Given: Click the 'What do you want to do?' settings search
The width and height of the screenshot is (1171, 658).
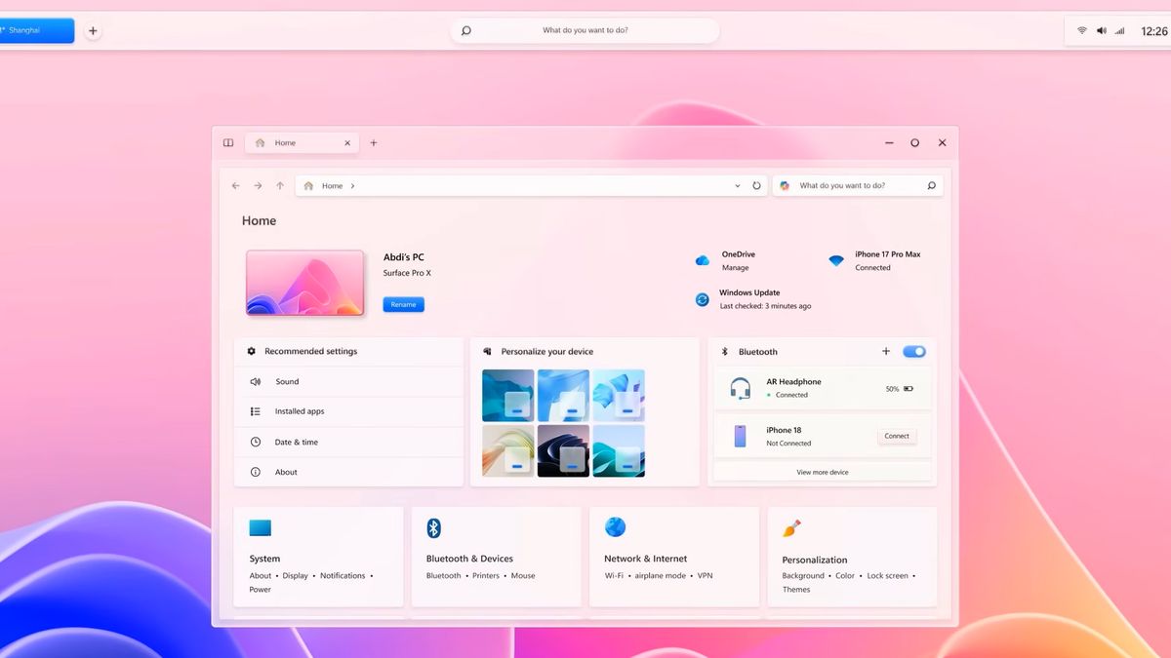Looking at the screenshot, I should point(858,185).
